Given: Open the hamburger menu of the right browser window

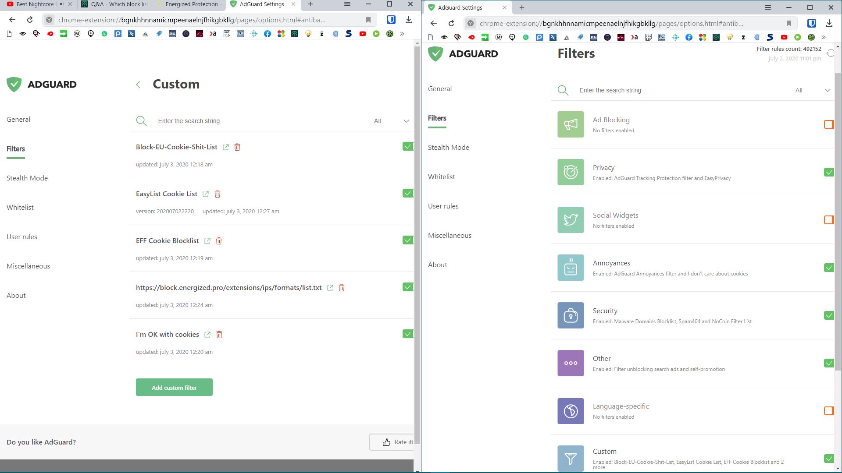Looking at the screenshot, I should [x=768, y=7].
